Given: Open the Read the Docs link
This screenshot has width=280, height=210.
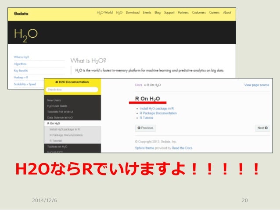Looking at the screenshot, I should pyautogui.click(x=182, y=148).
